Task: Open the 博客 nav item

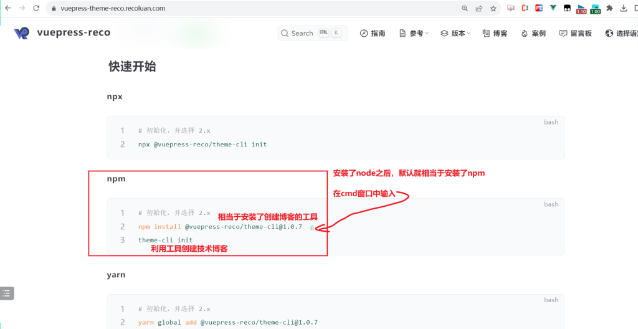Action: coord(495,34)
